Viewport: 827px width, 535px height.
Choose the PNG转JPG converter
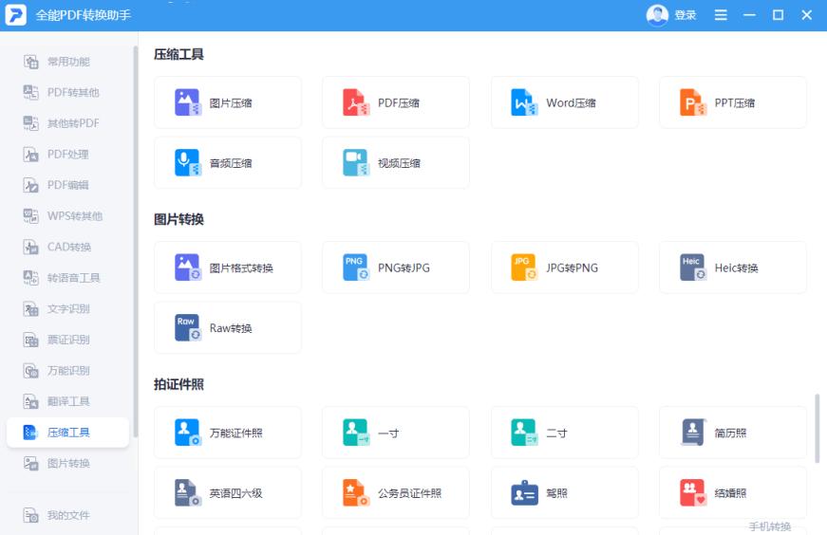pyautogui.click(x=396, y=267)
